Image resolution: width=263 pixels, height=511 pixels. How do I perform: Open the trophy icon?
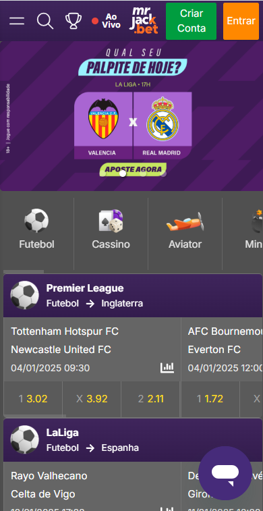74,21
